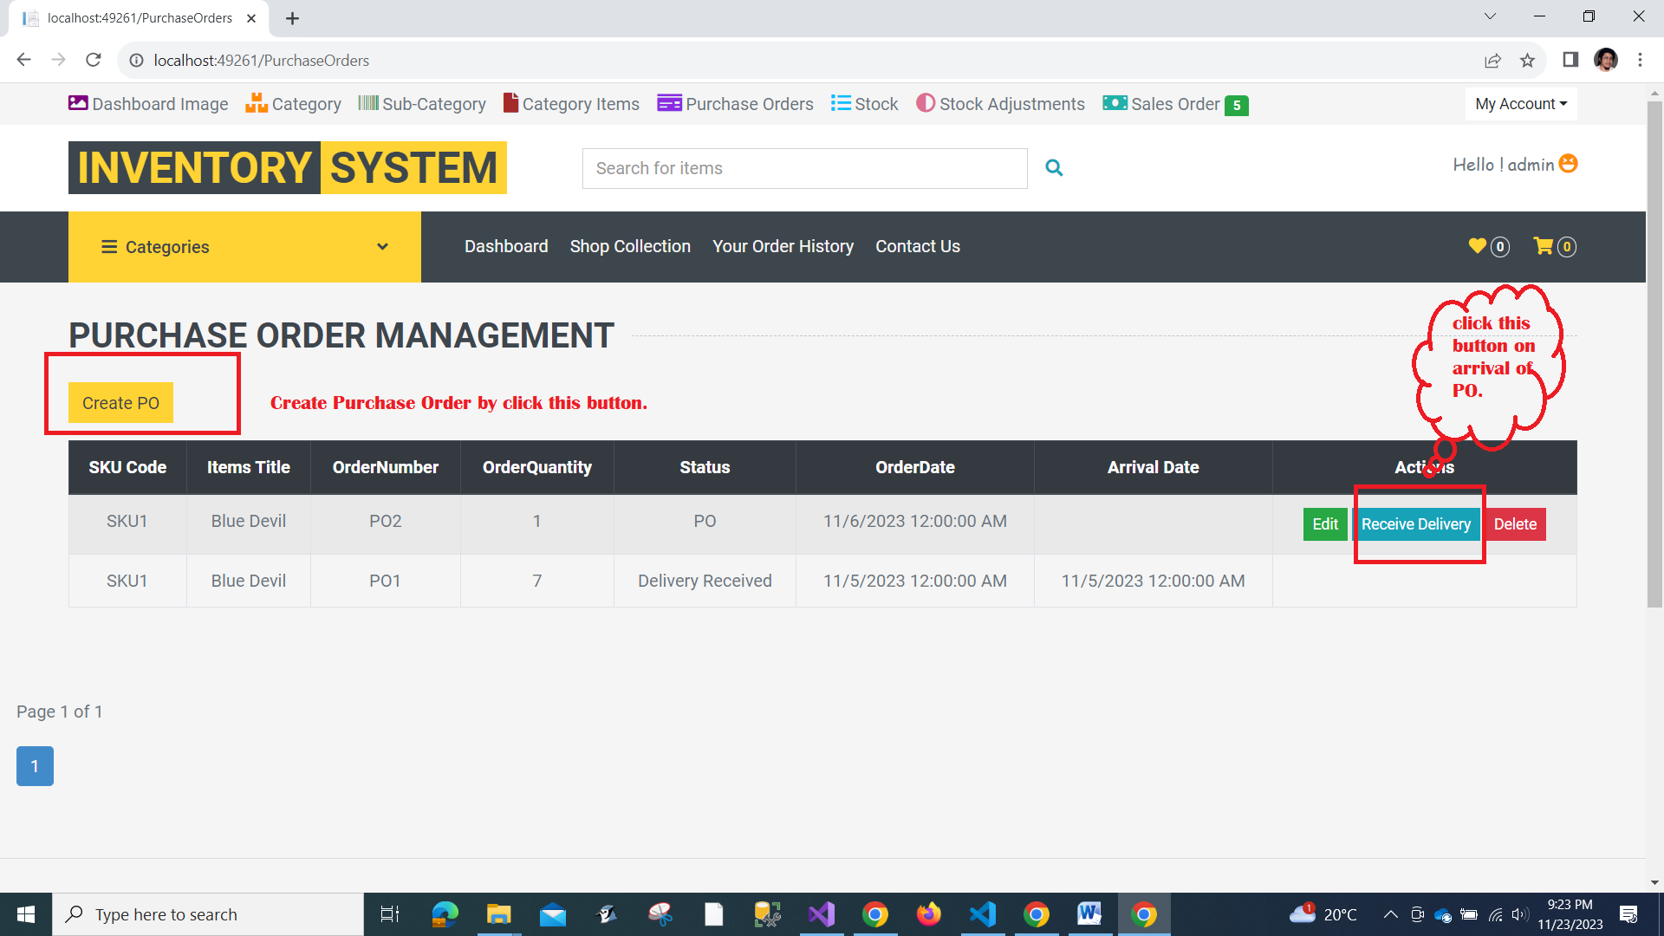Open Shop Collection menu item
The width and height of the screenshot is (1664, 936).
tap(630, 246)
